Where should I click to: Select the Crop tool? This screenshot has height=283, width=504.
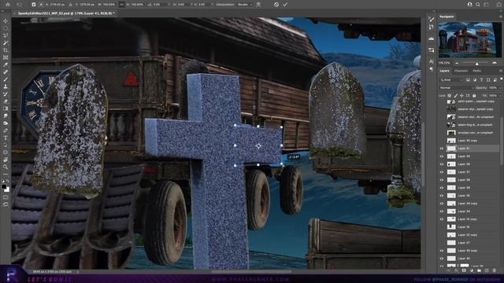[x=6, y=50]
